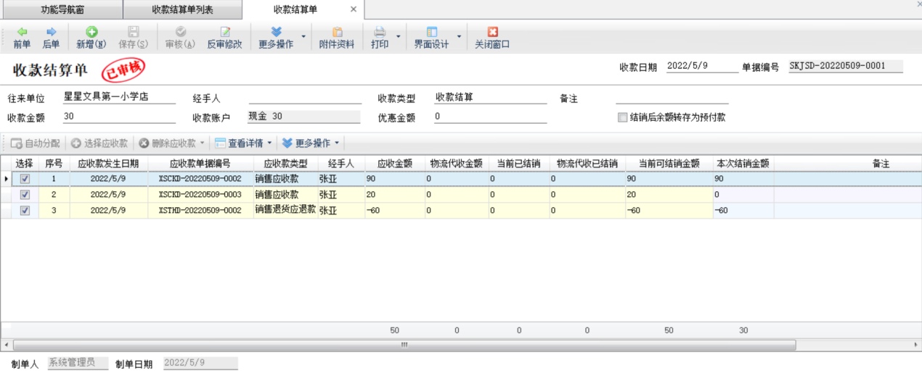The width and height of the screenshot is (922, 381).
Task: Toggle 结销后余额转存为预付款 checkbox
Action: [622, 117]
